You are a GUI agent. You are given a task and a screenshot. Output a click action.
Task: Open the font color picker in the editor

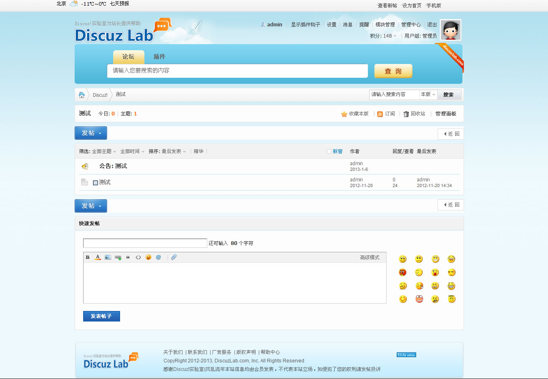click(x=98, y=257)
